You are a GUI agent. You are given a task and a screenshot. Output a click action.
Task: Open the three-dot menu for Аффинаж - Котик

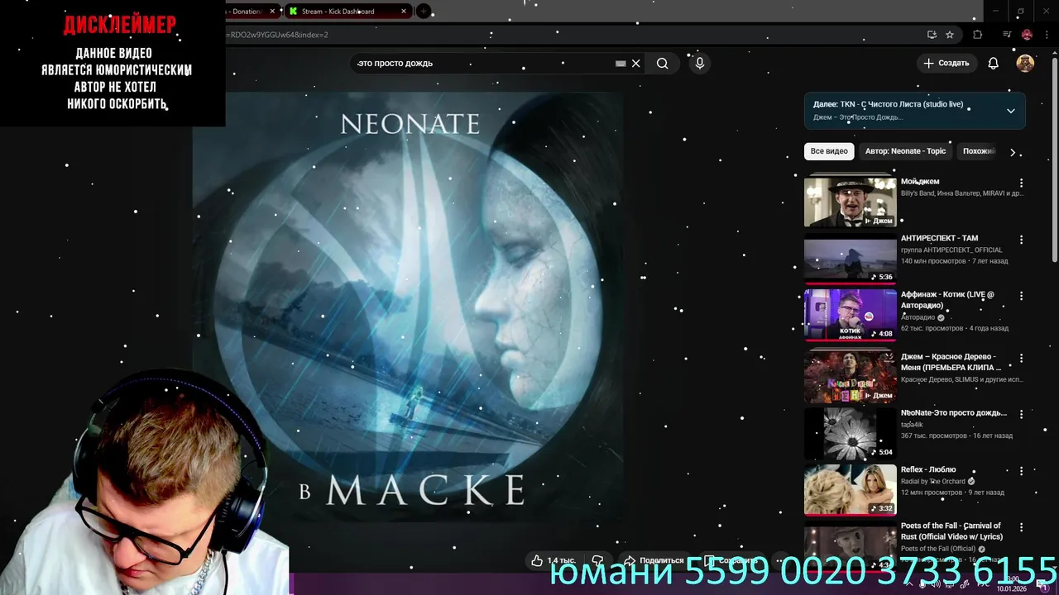tap(1021, 296)
